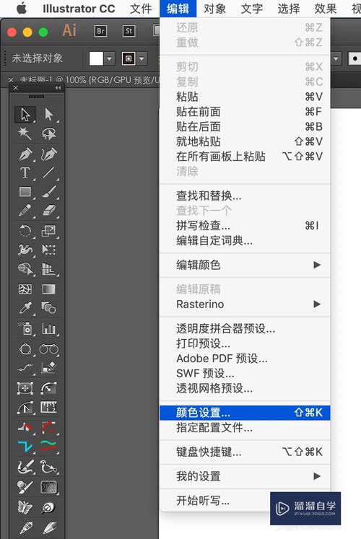Open 查找和替换... dialog
Image resolution: width=361 pixels, height=539 pixels.
(245, 196)
